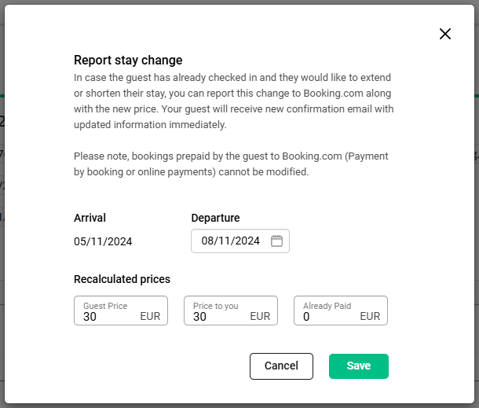Close the Report stay change dialog
The height and width of the screenshot is (408, 479).
click(x=445, y=34)
